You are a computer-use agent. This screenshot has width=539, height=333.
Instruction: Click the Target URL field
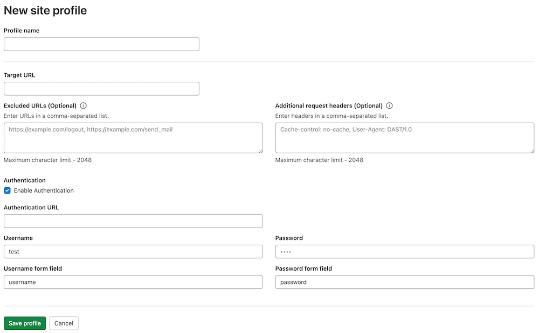click(x=101, y=88)
